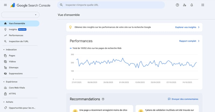Open the 'Une page a récemment enregistré' recommendation card
The height and width of the screenshot is (112, 215).
[101, 109]
